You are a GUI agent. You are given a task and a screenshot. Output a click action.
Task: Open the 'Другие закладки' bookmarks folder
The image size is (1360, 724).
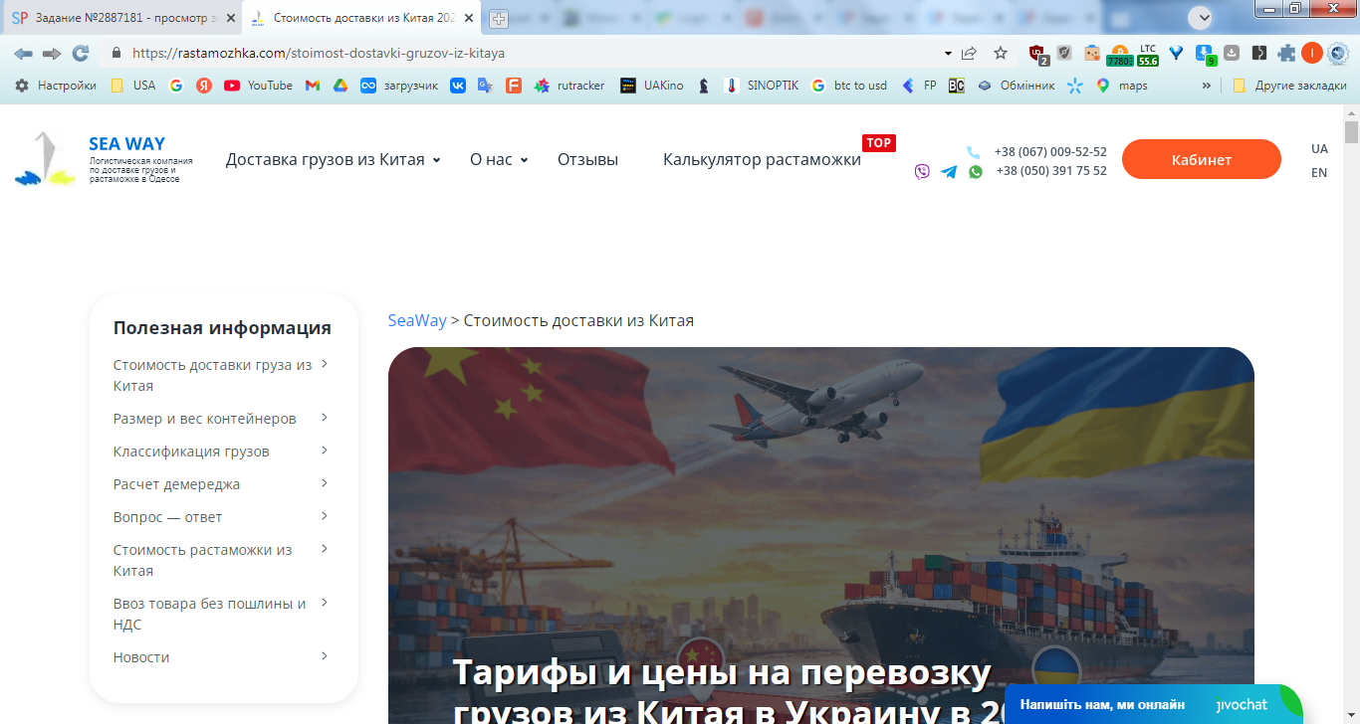1289,86
